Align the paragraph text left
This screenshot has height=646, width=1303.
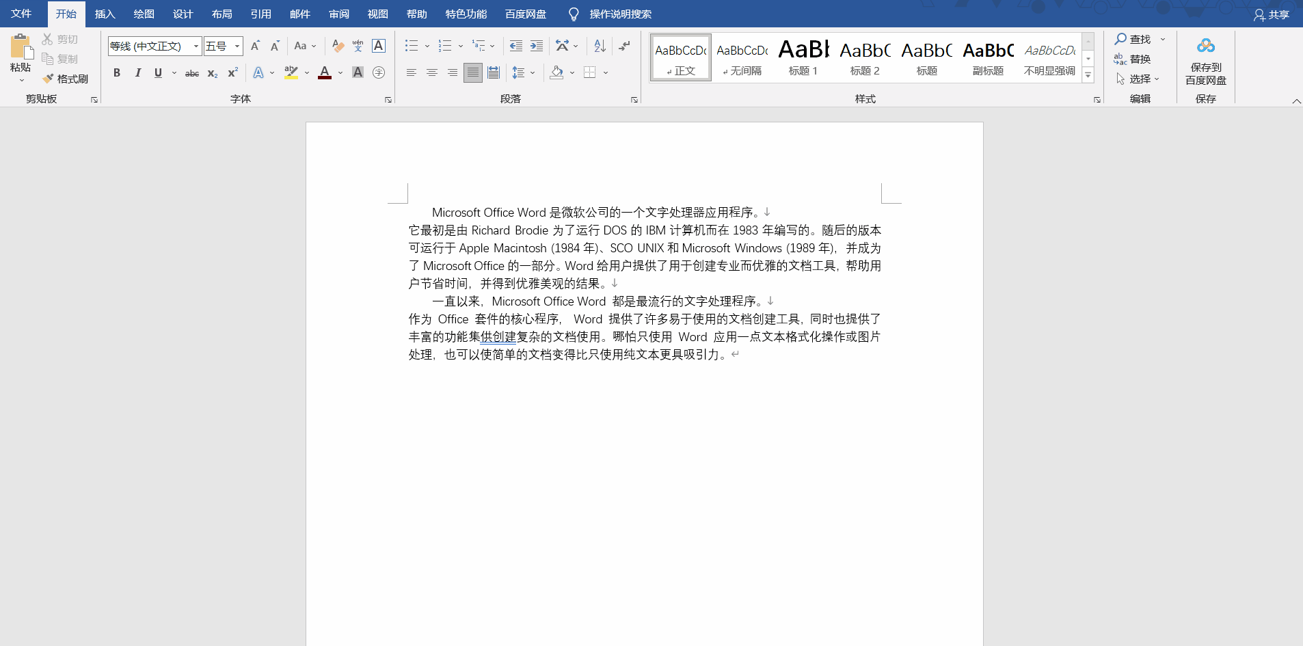click(x=411, y=72)
